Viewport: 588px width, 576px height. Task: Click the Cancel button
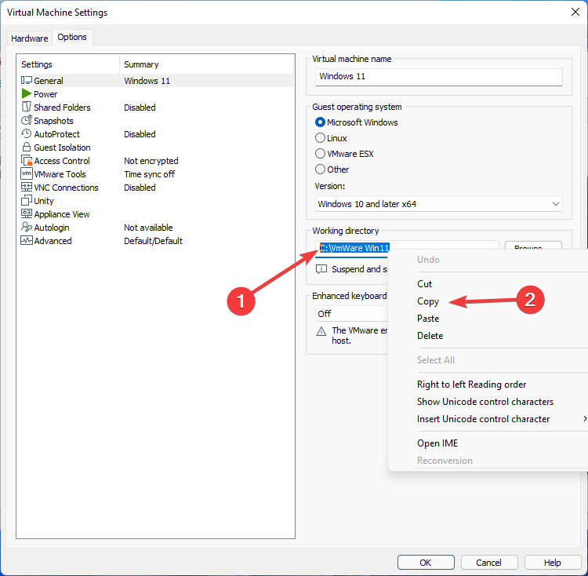[489, 562]
